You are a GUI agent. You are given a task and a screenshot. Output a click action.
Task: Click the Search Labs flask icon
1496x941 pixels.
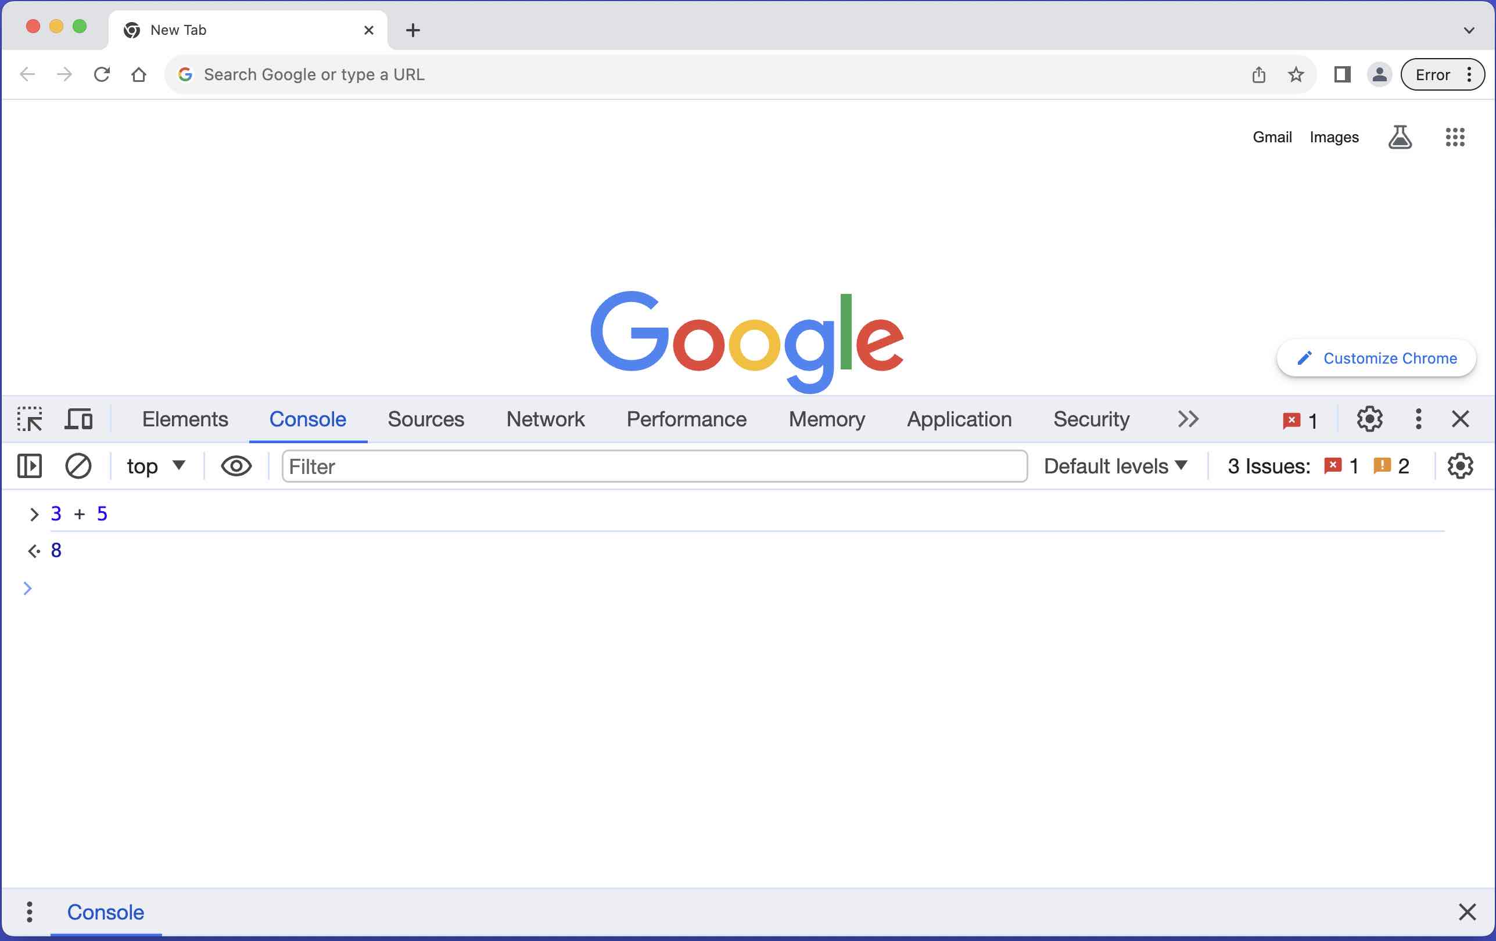[1400, 137]
